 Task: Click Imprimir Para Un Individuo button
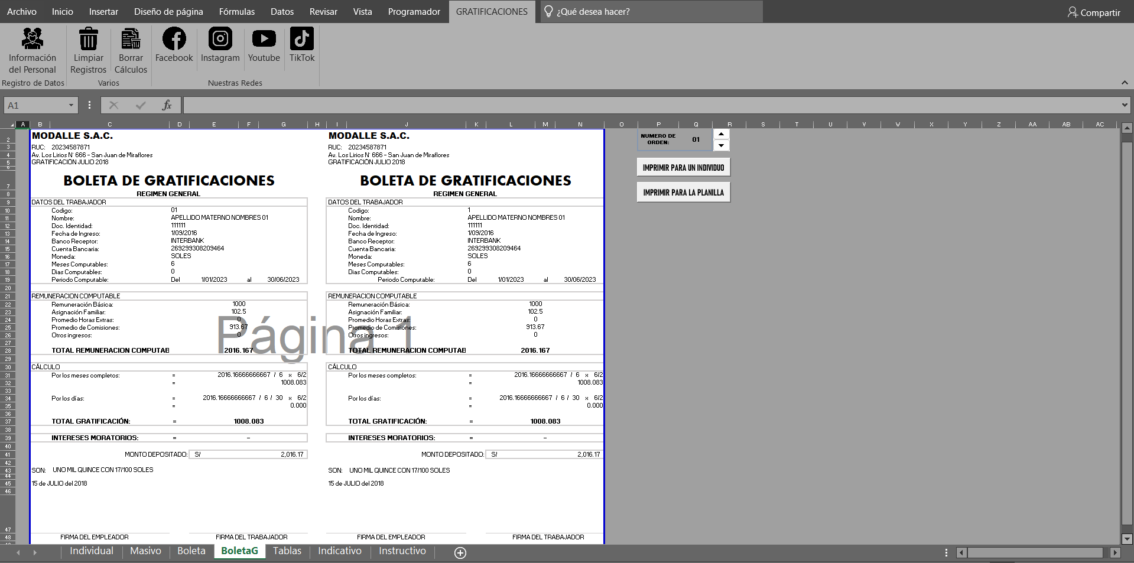pyautogui.click(x=683, y=168)
